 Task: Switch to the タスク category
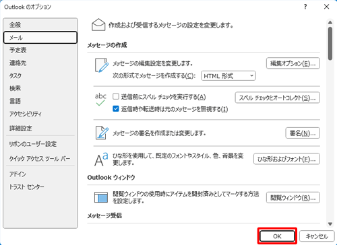pos(40,75)
